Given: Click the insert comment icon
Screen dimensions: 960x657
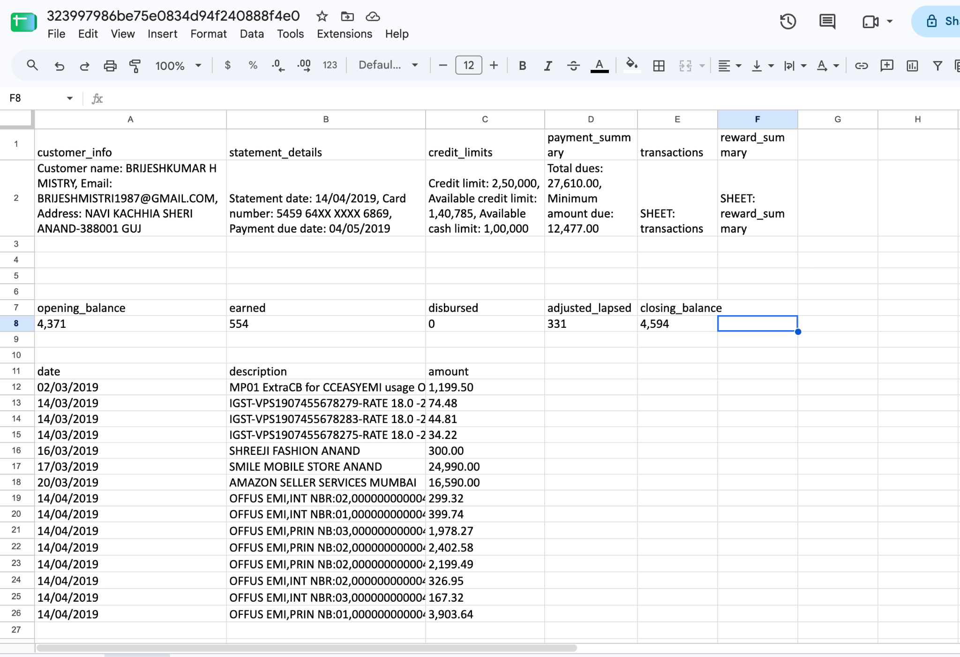Looking at the screenshot, I should [x=886, y=66].
